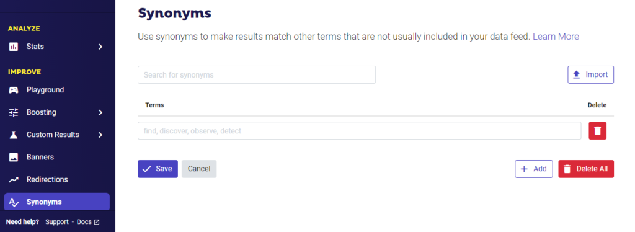635x232 pixels.
Task: Expand the Stats submenu chevron
Action: [x=100, y=47]
